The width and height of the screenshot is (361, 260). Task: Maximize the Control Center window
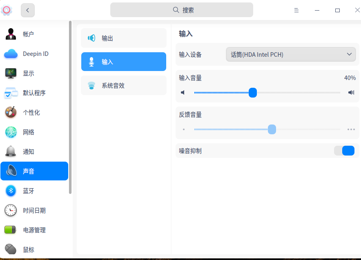click(x=337, y=10)
